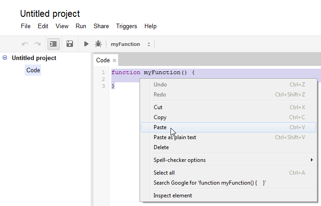The image size is (321, 206).
Task: Click the Redo arrow toolbar icon
Action: click(x=37, y=44)
